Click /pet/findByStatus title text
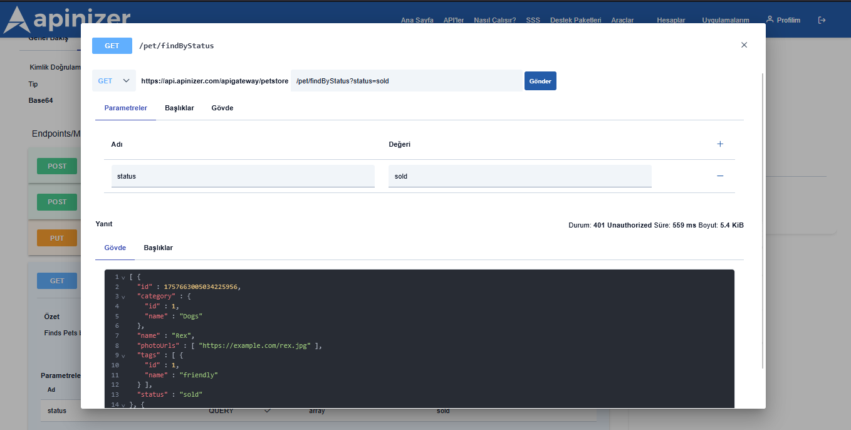The image size is (851, 430). click(x=177, y=46)
